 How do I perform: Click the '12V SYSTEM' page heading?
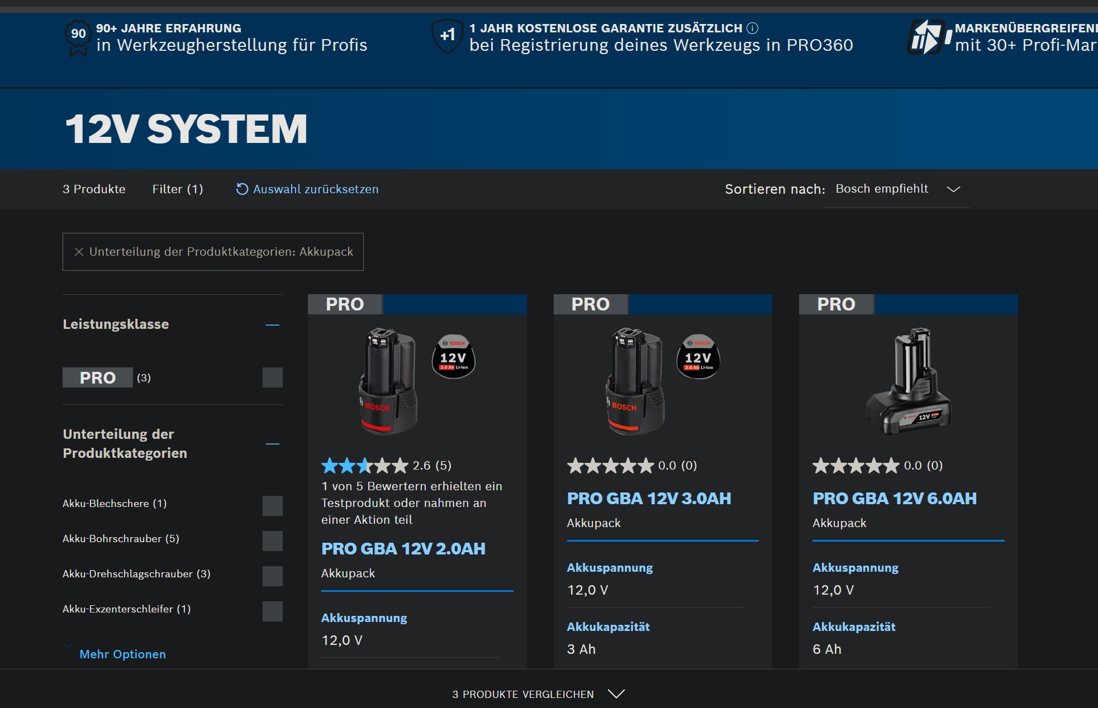tap(186, 129)
